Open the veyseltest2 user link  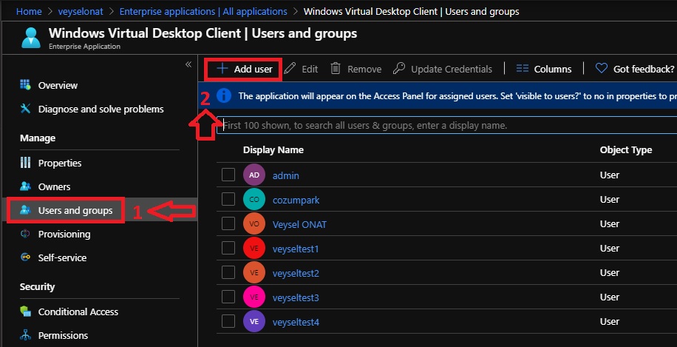[x=296, y=273]
